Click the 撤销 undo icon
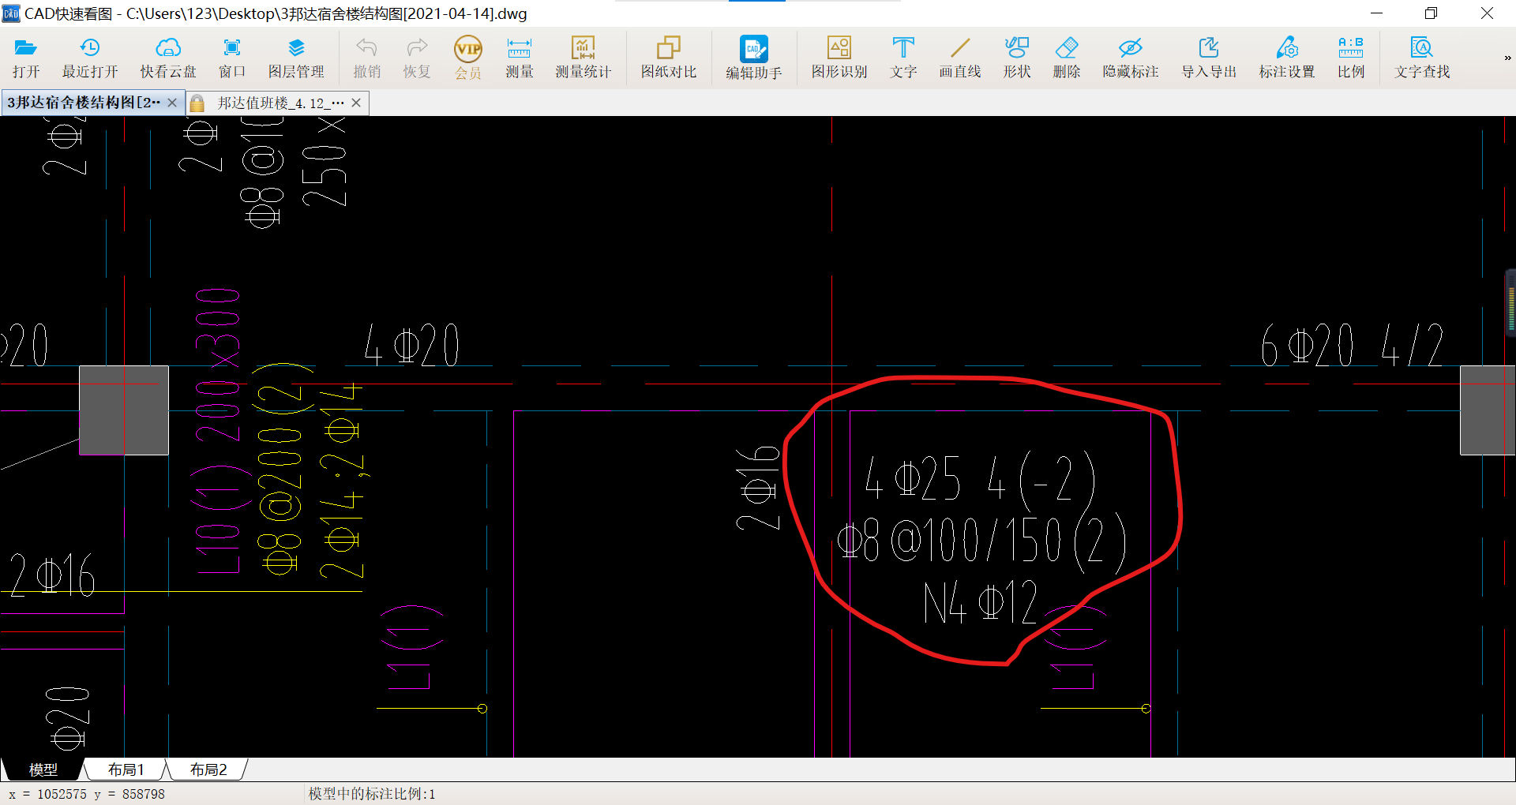The image size is (1516, 805). coord(366,58)
